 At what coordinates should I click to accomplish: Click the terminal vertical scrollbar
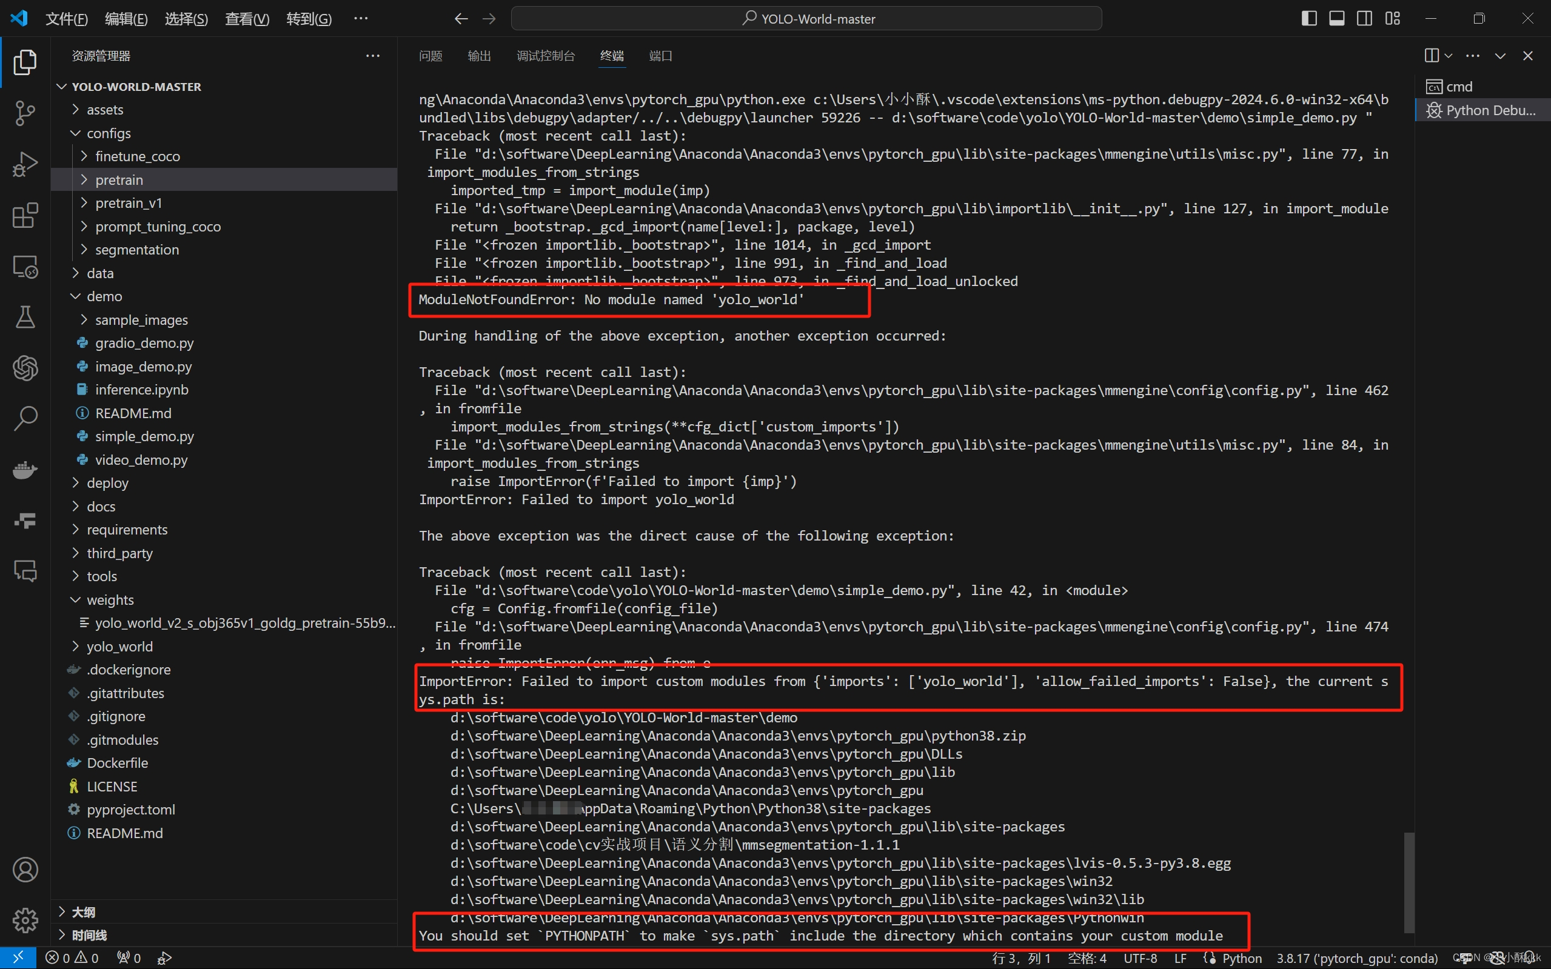pyautogui.click(x=1409, y=882)
